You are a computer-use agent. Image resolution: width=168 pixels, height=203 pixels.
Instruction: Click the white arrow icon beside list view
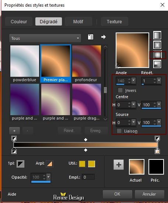104,37
